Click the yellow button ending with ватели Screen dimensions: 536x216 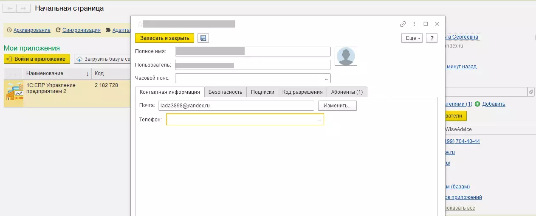(x=456, y=116)
